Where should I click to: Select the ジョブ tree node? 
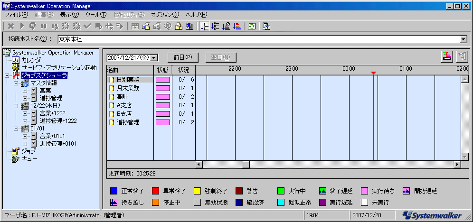click(28, 151)
